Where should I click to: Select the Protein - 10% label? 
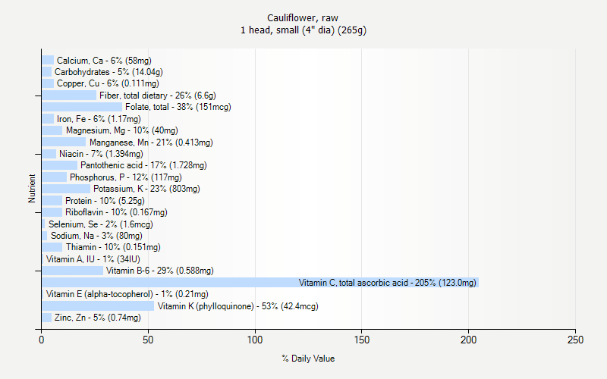click(105, 201)
